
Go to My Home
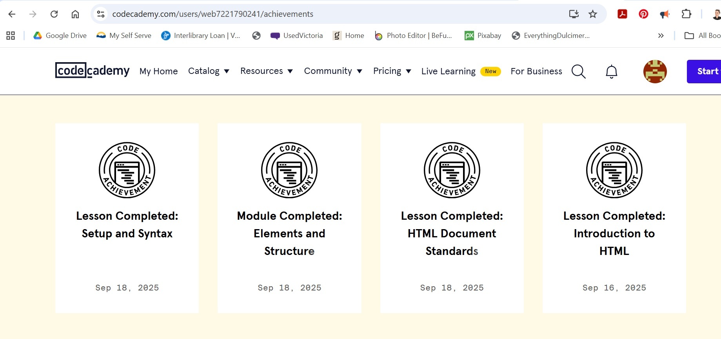(158, 71)
